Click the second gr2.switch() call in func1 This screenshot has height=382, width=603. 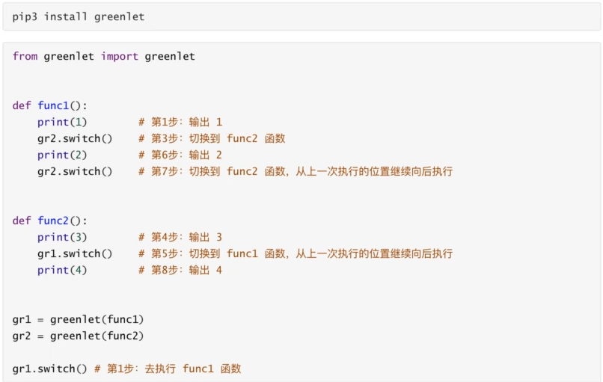[x=75, y=171]
